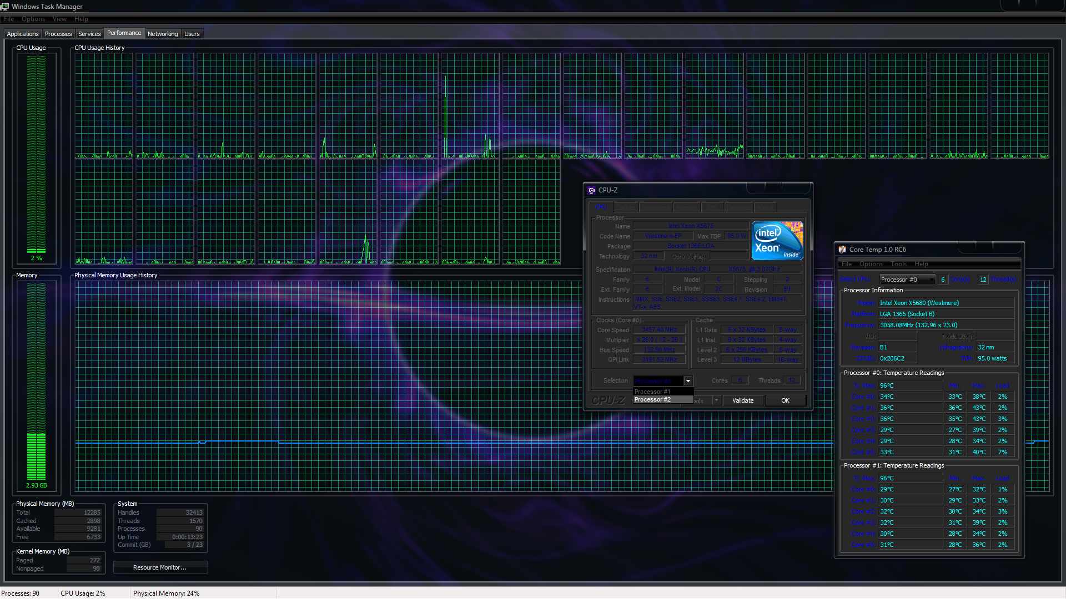Click the OK button in CPU-Z
Image resolution: width=1066 pixels, height=599 pixels.
pos(785,400)
